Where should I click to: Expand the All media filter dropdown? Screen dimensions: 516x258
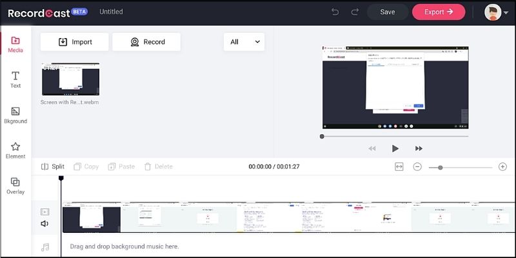tap(244, 42)
